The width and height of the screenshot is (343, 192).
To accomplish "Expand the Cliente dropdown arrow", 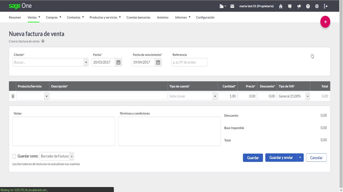I will (86, 62).
